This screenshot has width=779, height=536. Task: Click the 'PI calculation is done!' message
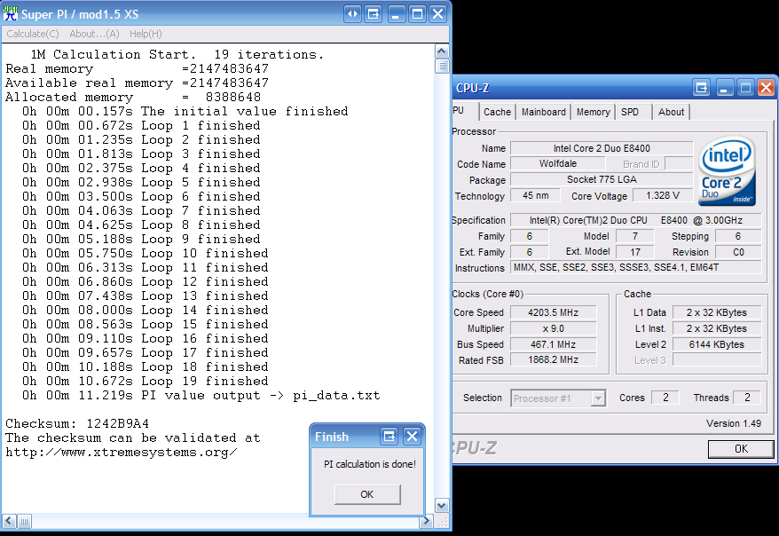coord(370,464)
